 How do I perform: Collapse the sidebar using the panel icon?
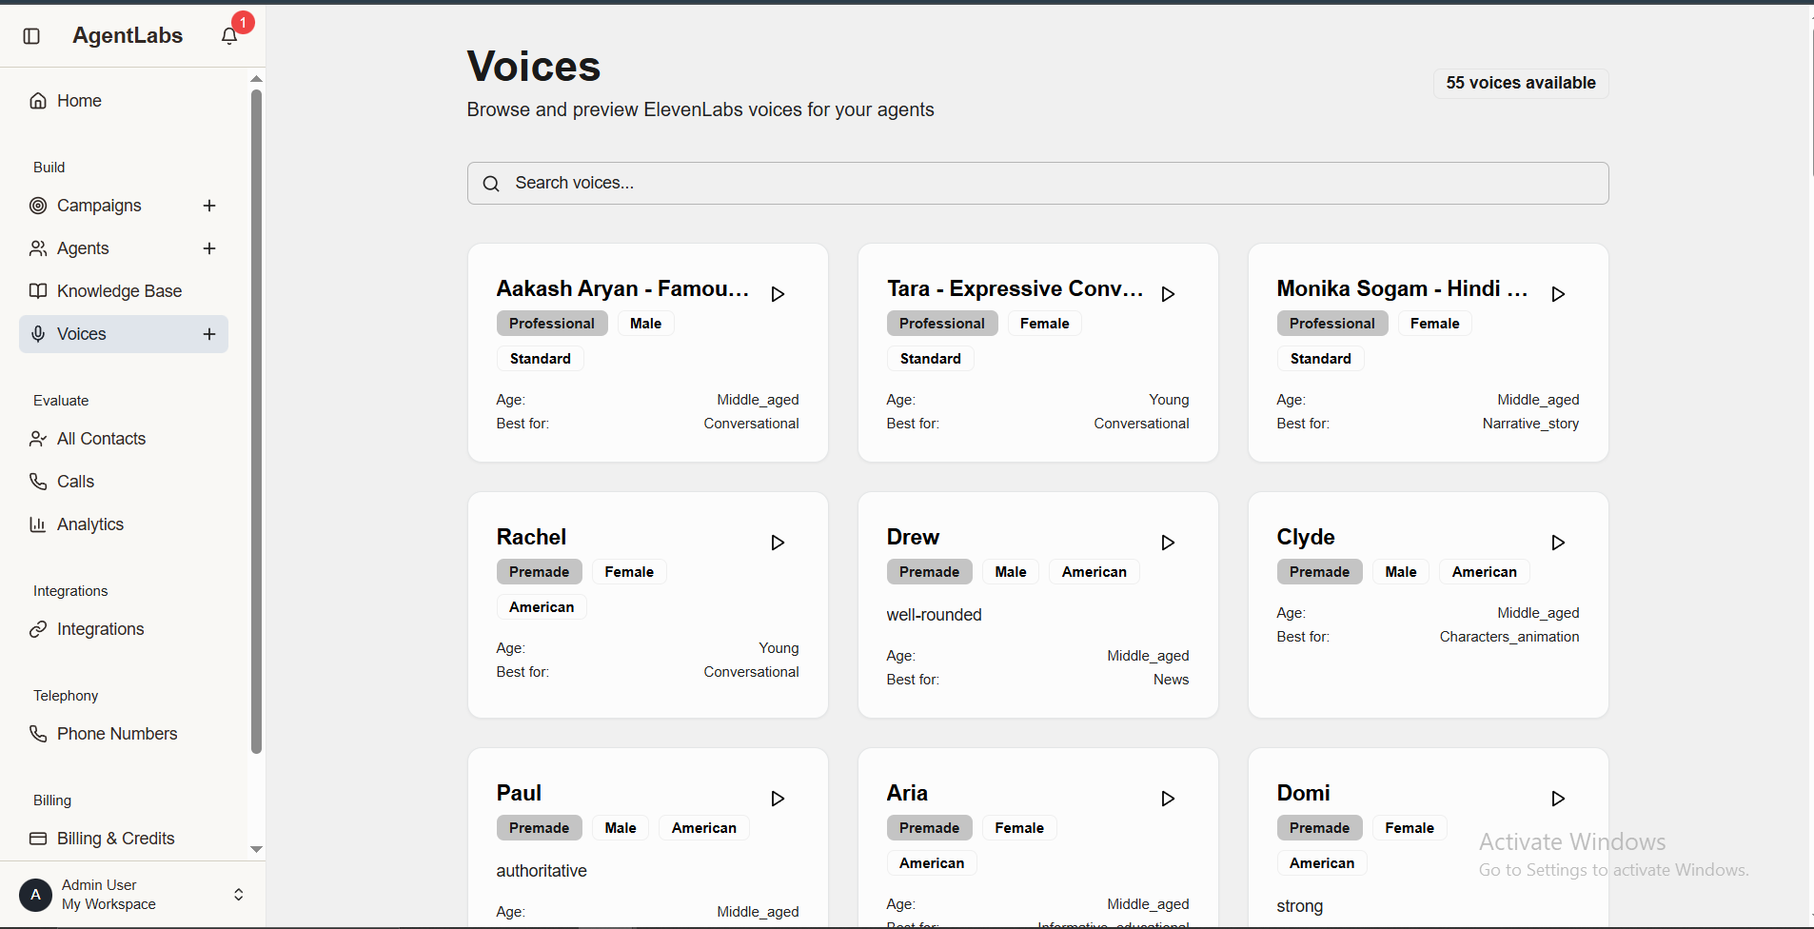tap(31, 35)
